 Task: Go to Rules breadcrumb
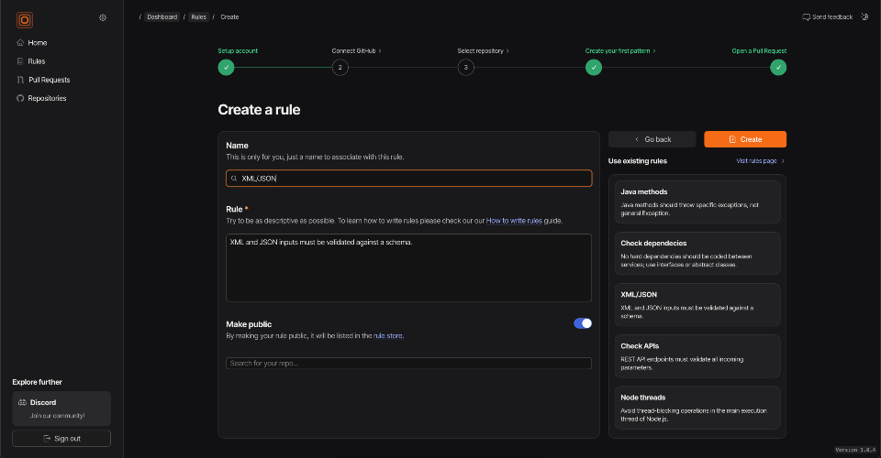(199, 16)
